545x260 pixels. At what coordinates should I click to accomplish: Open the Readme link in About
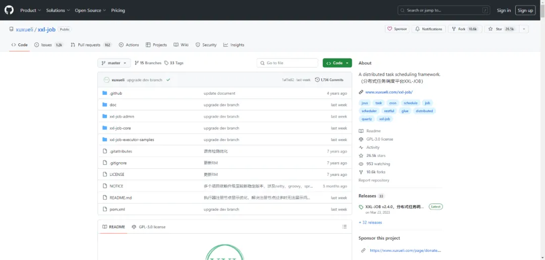[x=370, y=131]
